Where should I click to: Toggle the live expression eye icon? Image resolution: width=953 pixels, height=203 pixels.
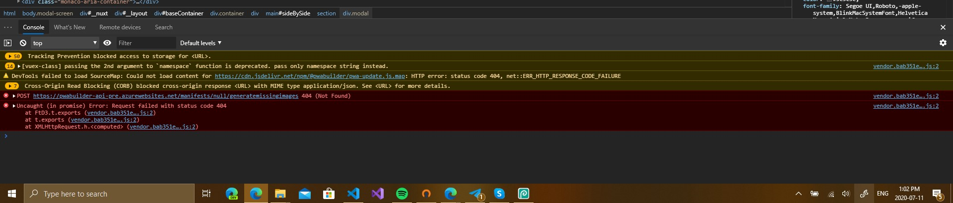pyautogui.click(x=107, y=43)
